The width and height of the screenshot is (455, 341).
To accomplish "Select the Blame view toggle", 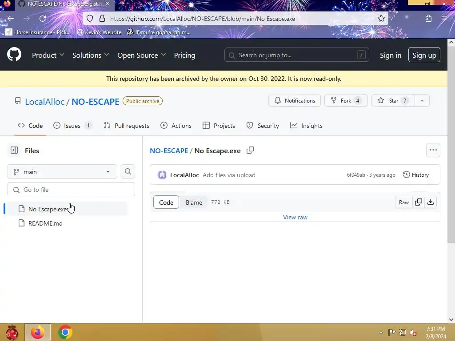I will [194, 202].
